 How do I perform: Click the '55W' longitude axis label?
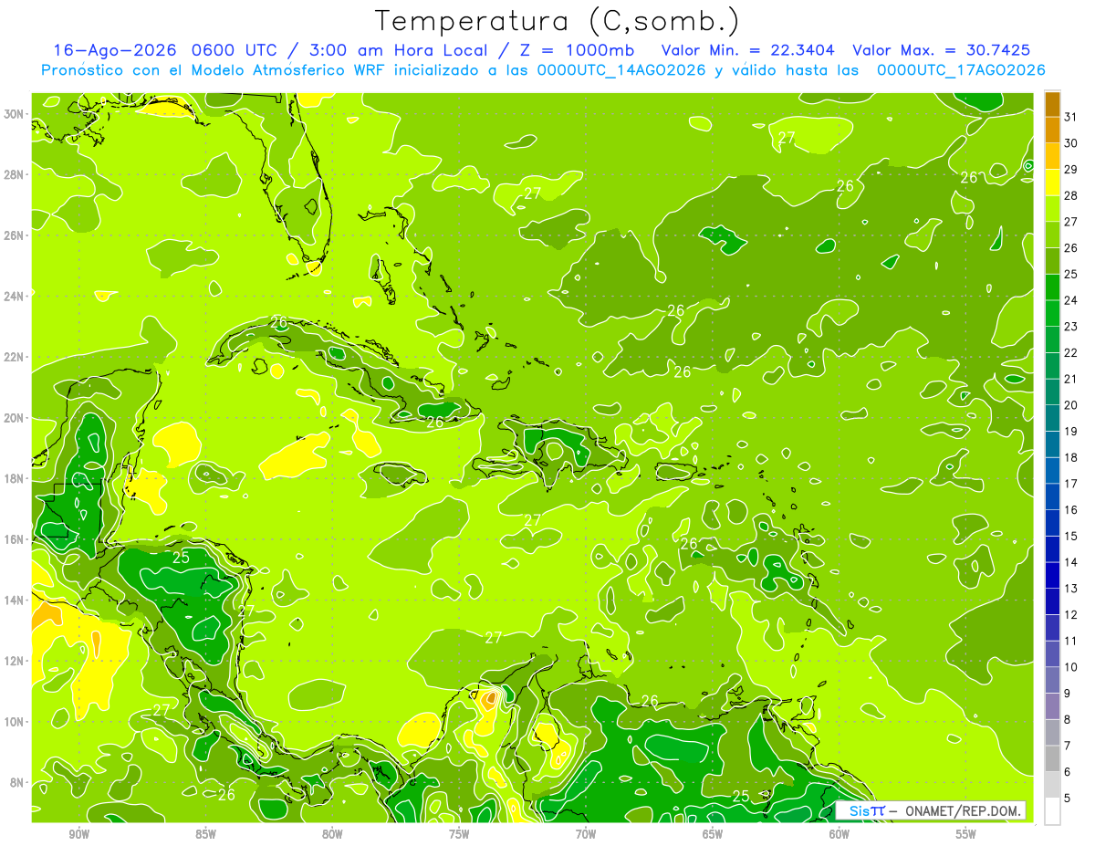[x=966, y=834]
